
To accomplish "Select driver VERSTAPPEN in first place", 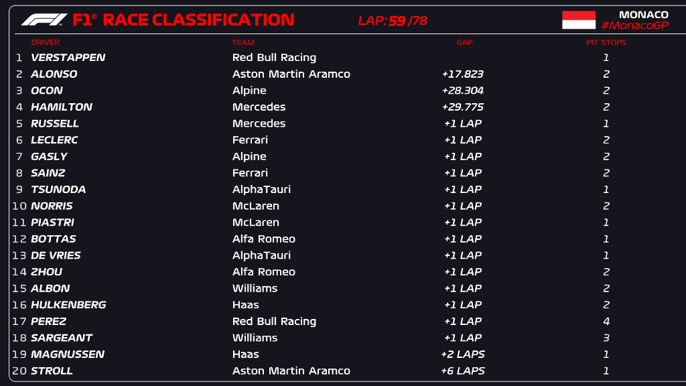I will pyautogui.click(x=68, y=58).
